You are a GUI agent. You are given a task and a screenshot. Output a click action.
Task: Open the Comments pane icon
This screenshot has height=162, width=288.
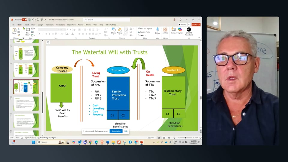tap(189, 25)
